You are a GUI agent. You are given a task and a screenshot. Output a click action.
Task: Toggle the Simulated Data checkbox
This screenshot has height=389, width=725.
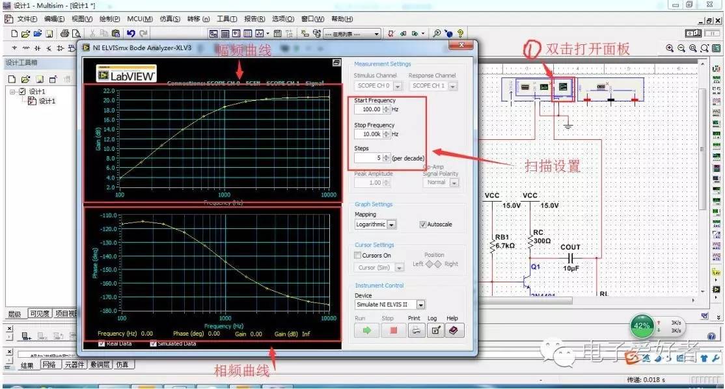tap(153, 343)
